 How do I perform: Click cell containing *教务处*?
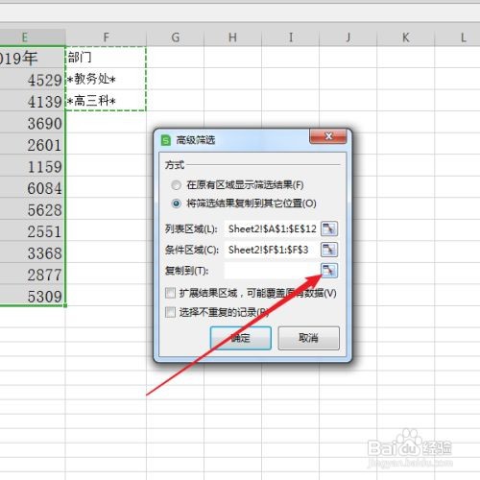tap(106, 79)
